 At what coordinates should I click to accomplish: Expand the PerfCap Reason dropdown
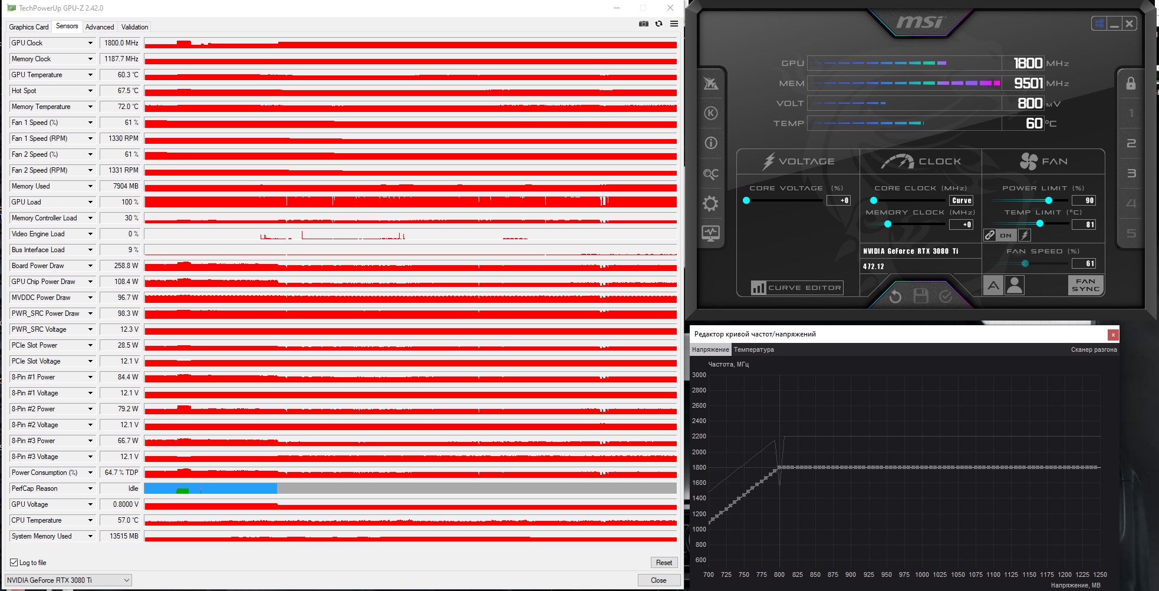tap(90, 488)
